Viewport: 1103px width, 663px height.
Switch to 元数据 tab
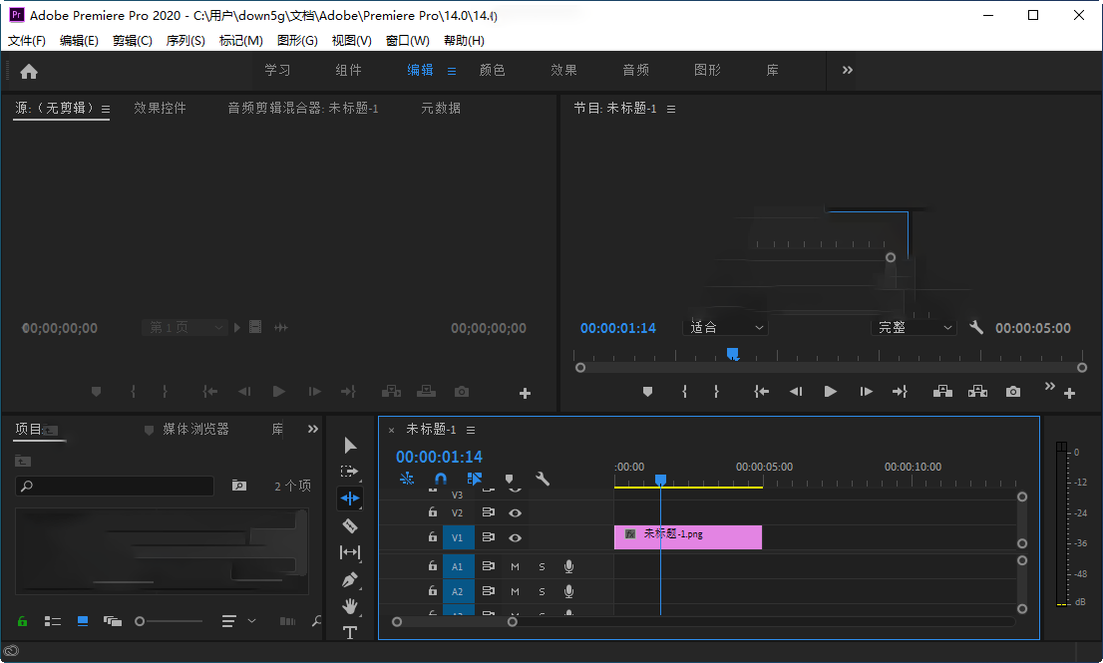[x=441, y=108]
